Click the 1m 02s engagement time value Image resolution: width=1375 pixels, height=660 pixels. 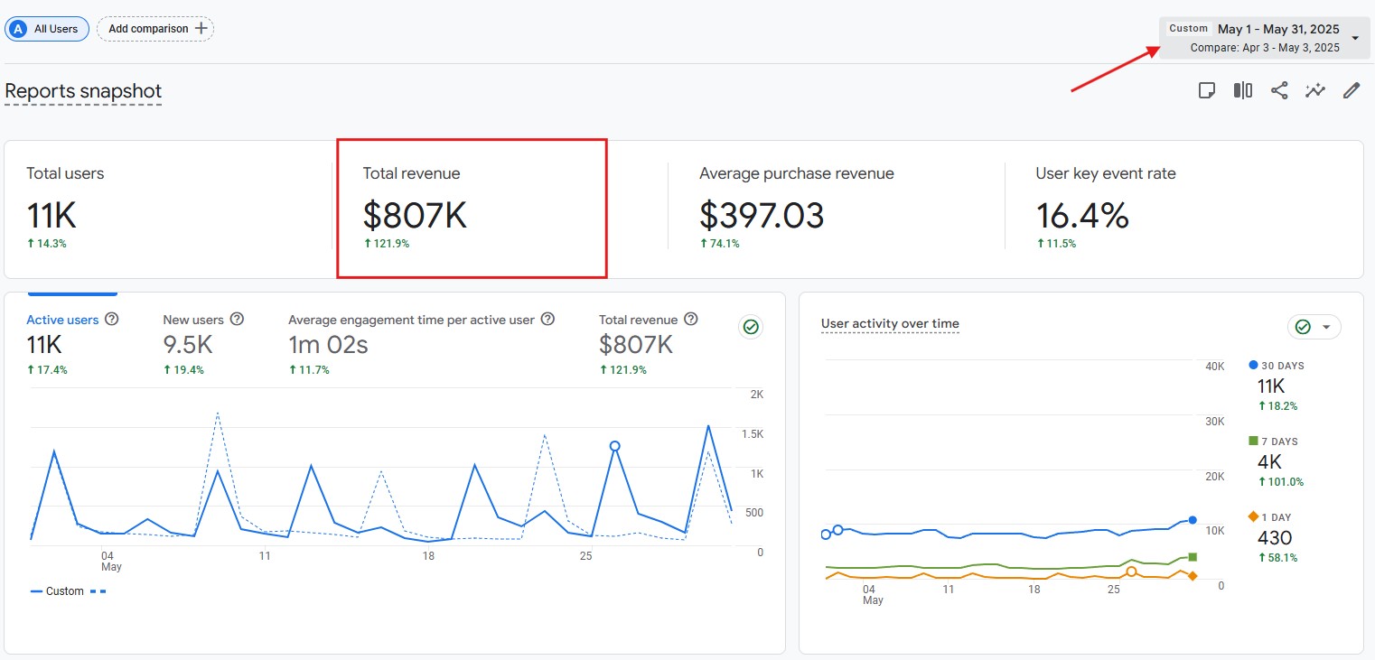point(328,344)
